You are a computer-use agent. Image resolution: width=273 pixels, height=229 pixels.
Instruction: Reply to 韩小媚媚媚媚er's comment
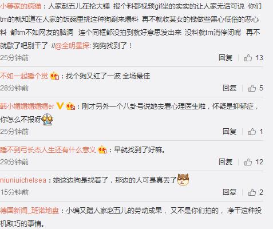point(230,132)
